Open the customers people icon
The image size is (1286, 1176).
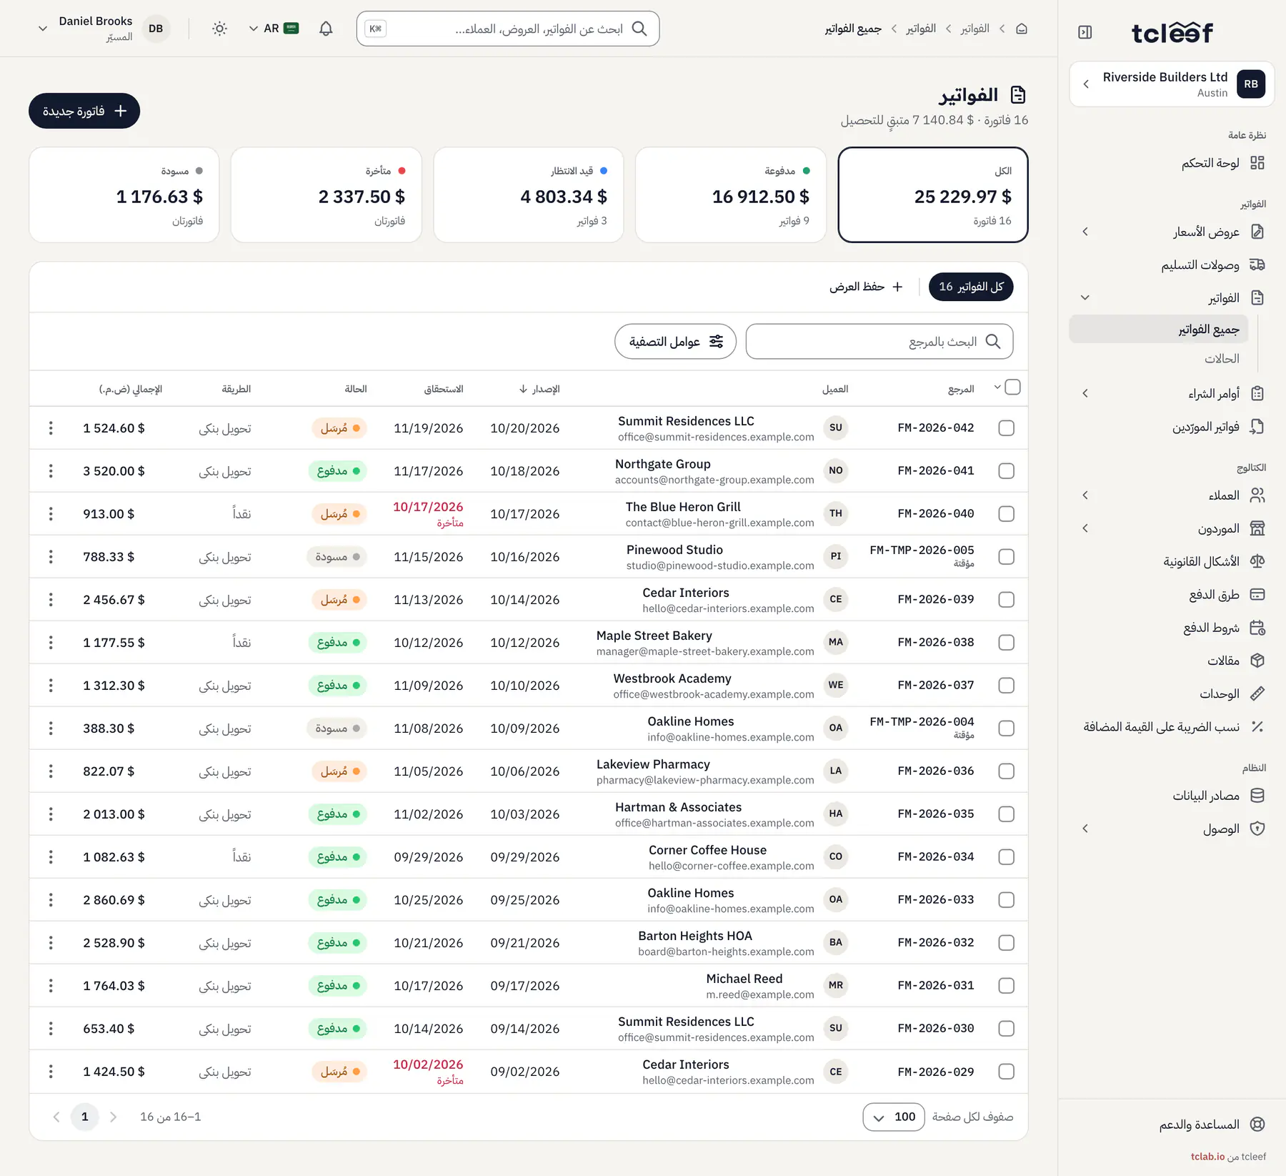click(x=1257, y=495)
